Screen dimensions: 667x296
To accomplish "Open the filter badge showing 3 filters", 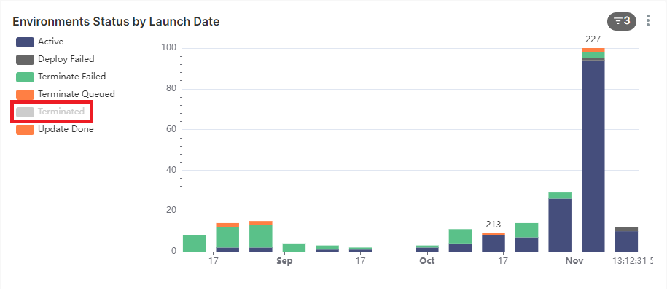I will click(x=621, y=21).
